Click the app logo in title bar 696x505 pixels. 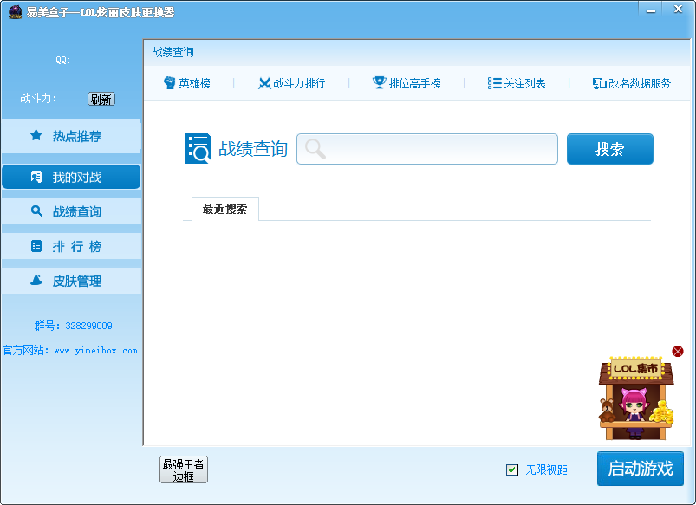(x=15, y=12)
